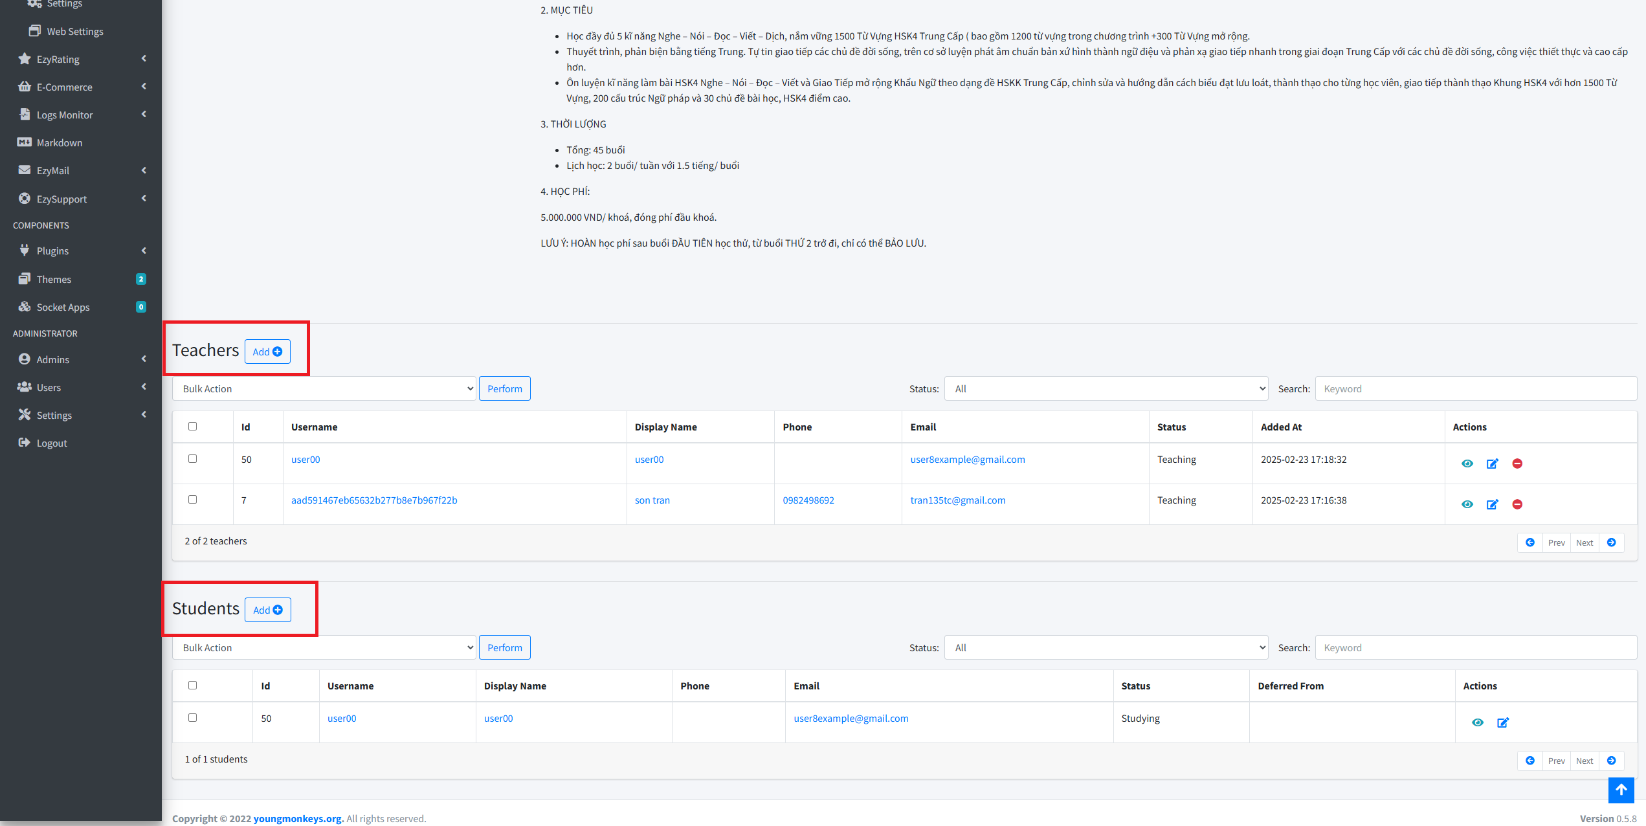Tick the checkbox for teacher Id 7

[192, 500]
